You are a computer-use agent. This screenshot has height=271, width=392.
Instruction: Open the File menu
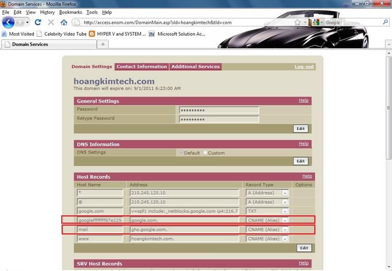click(5, 12)
